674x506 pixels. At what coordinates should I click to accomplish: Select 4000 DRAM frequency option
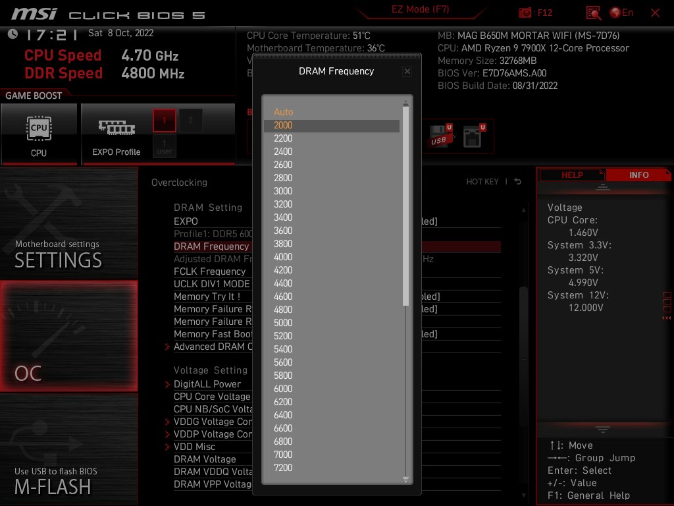pyautogui.click(x=332, y=257)
